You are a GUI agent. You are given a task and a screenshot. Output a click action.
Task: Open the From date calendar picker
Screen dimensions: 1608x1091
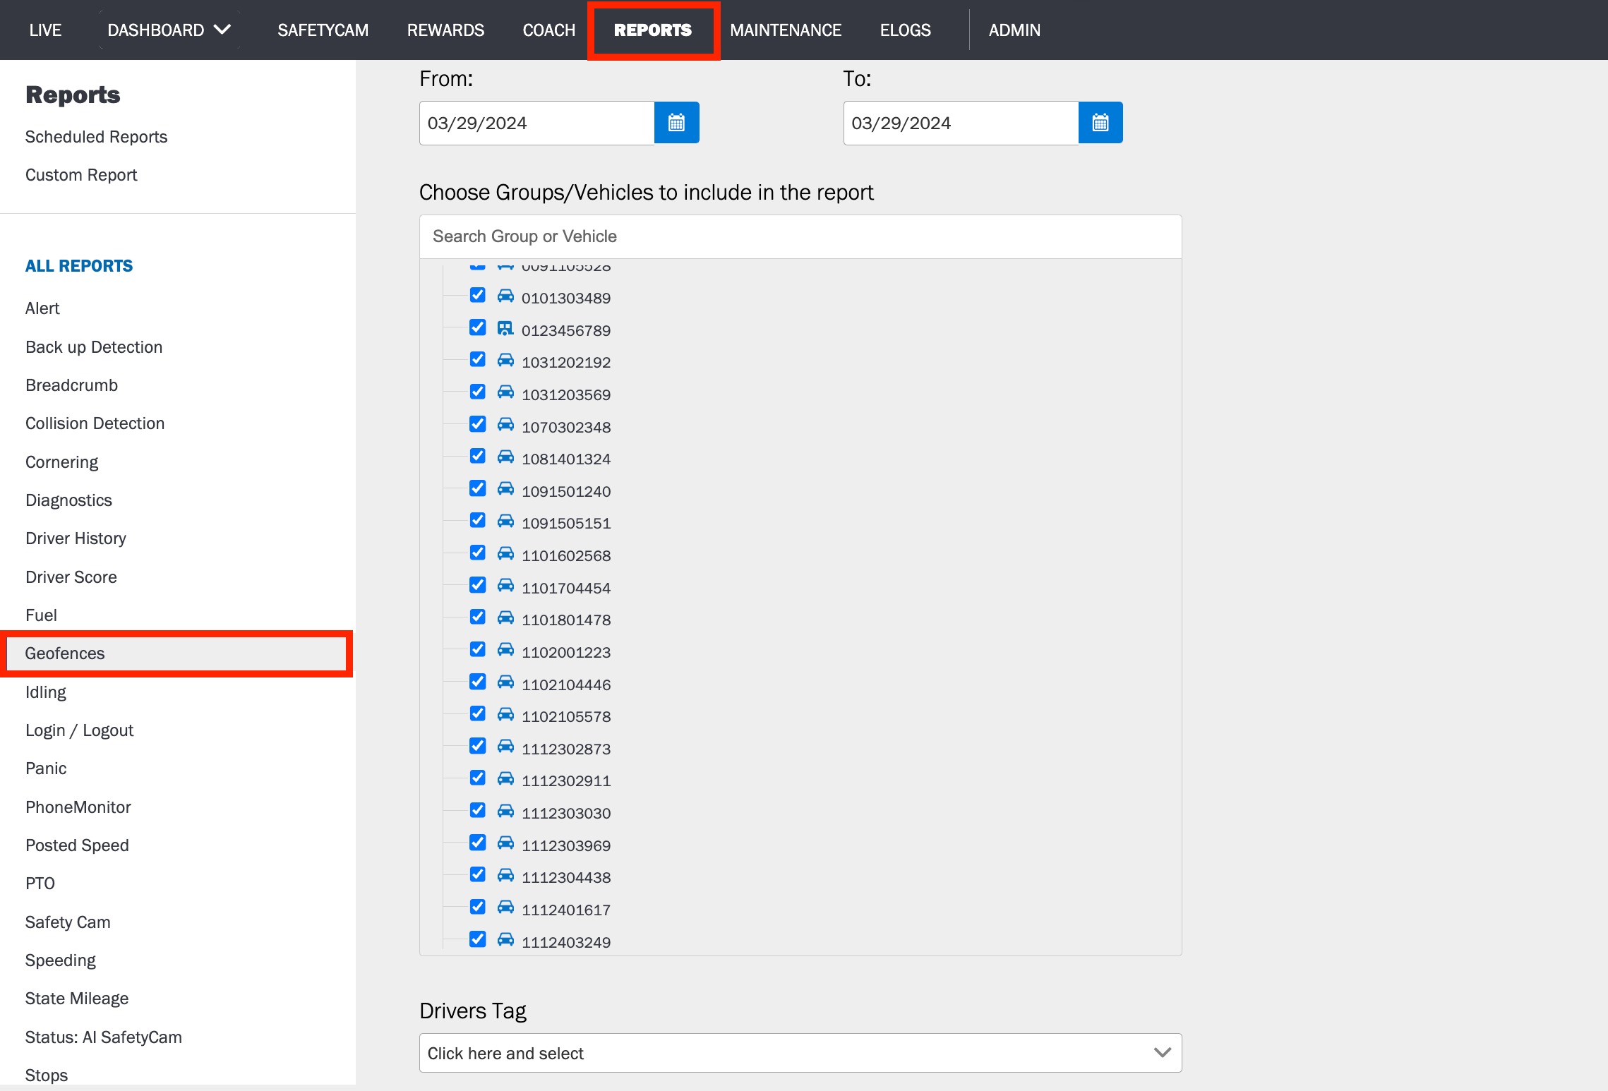(x=676, y=123)
